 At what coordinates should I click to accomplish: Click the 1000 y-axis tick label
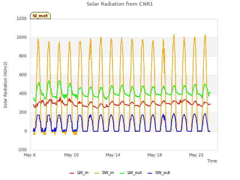point(22,37)
